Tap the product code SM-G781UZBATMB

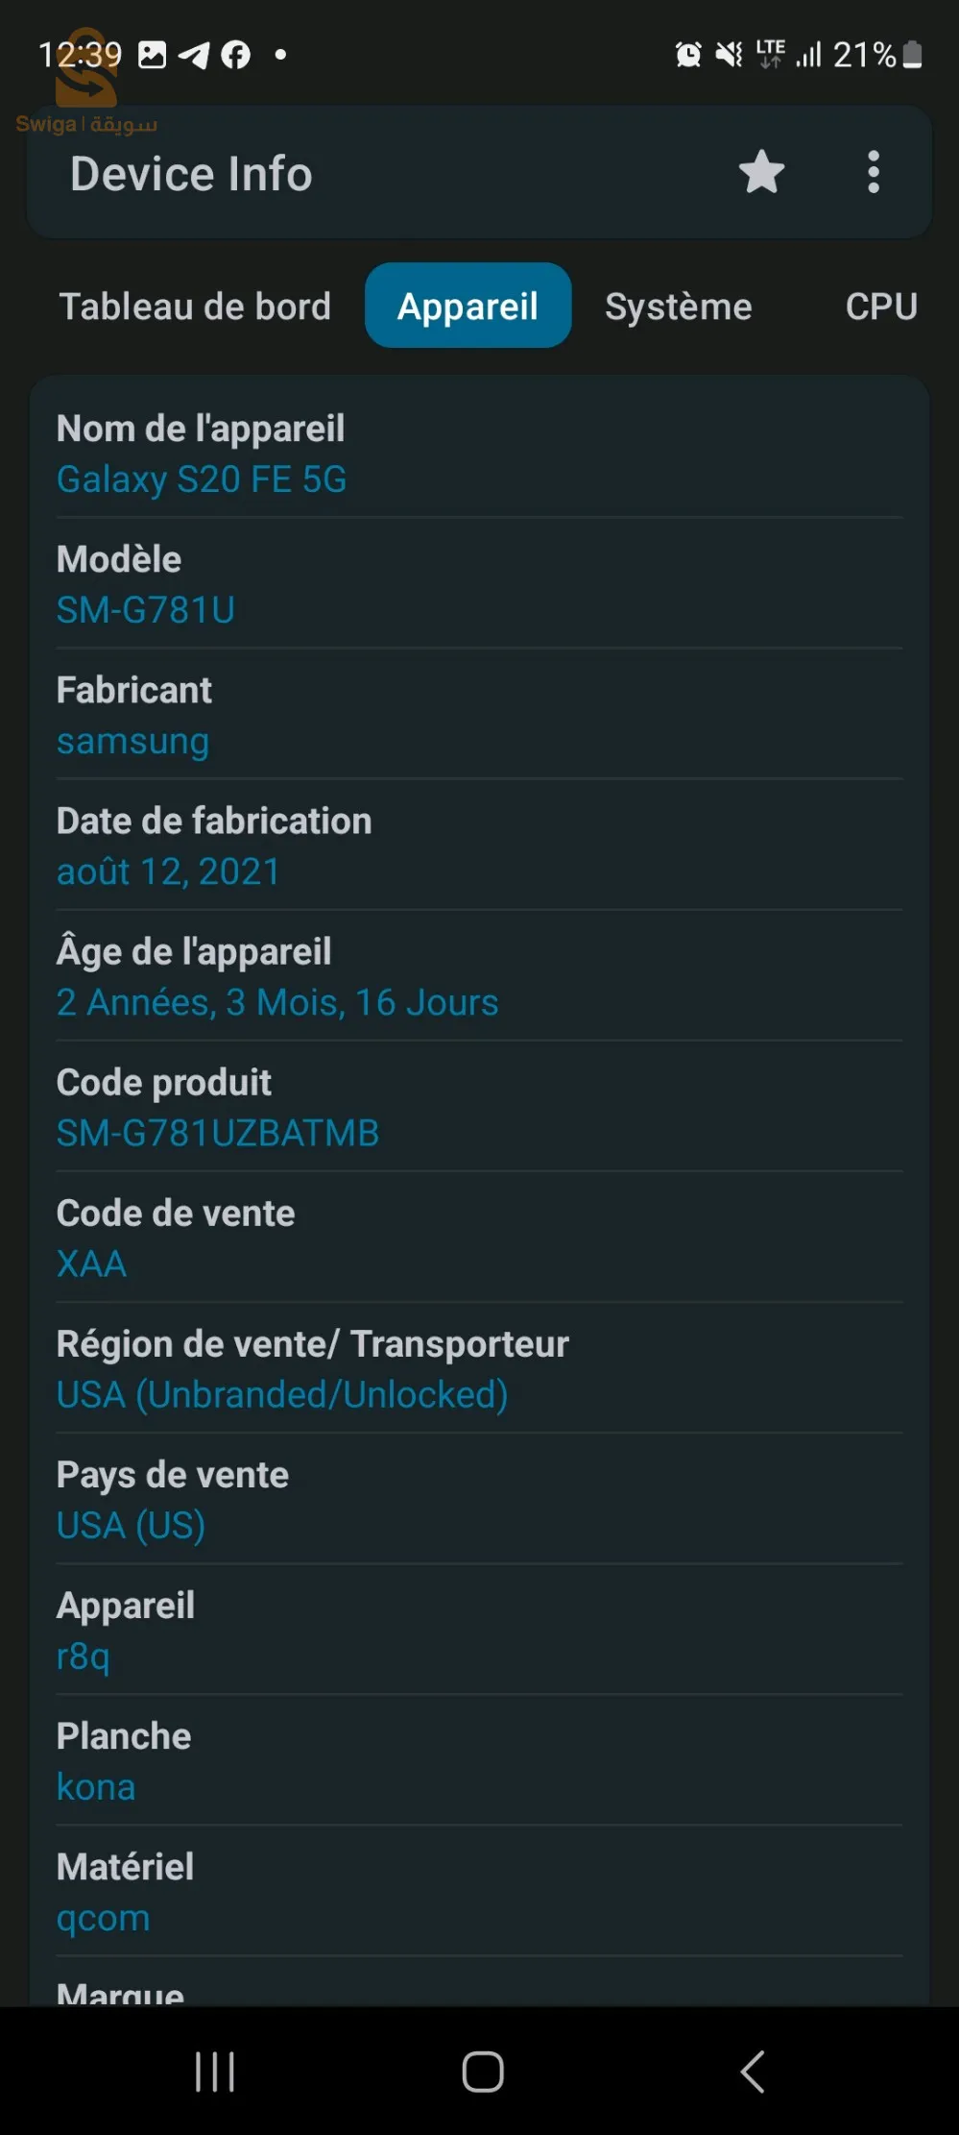[x=218, y=1133]
